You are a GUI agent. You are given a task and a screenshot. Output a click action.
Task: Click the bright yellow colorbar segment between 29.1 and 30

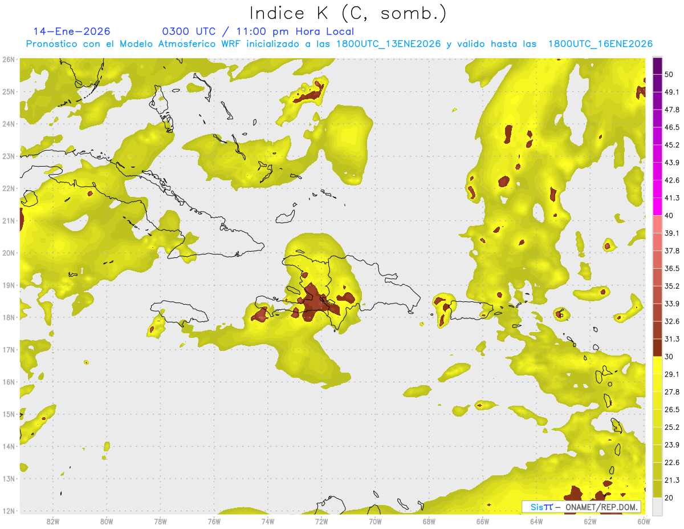coord(657,365)
